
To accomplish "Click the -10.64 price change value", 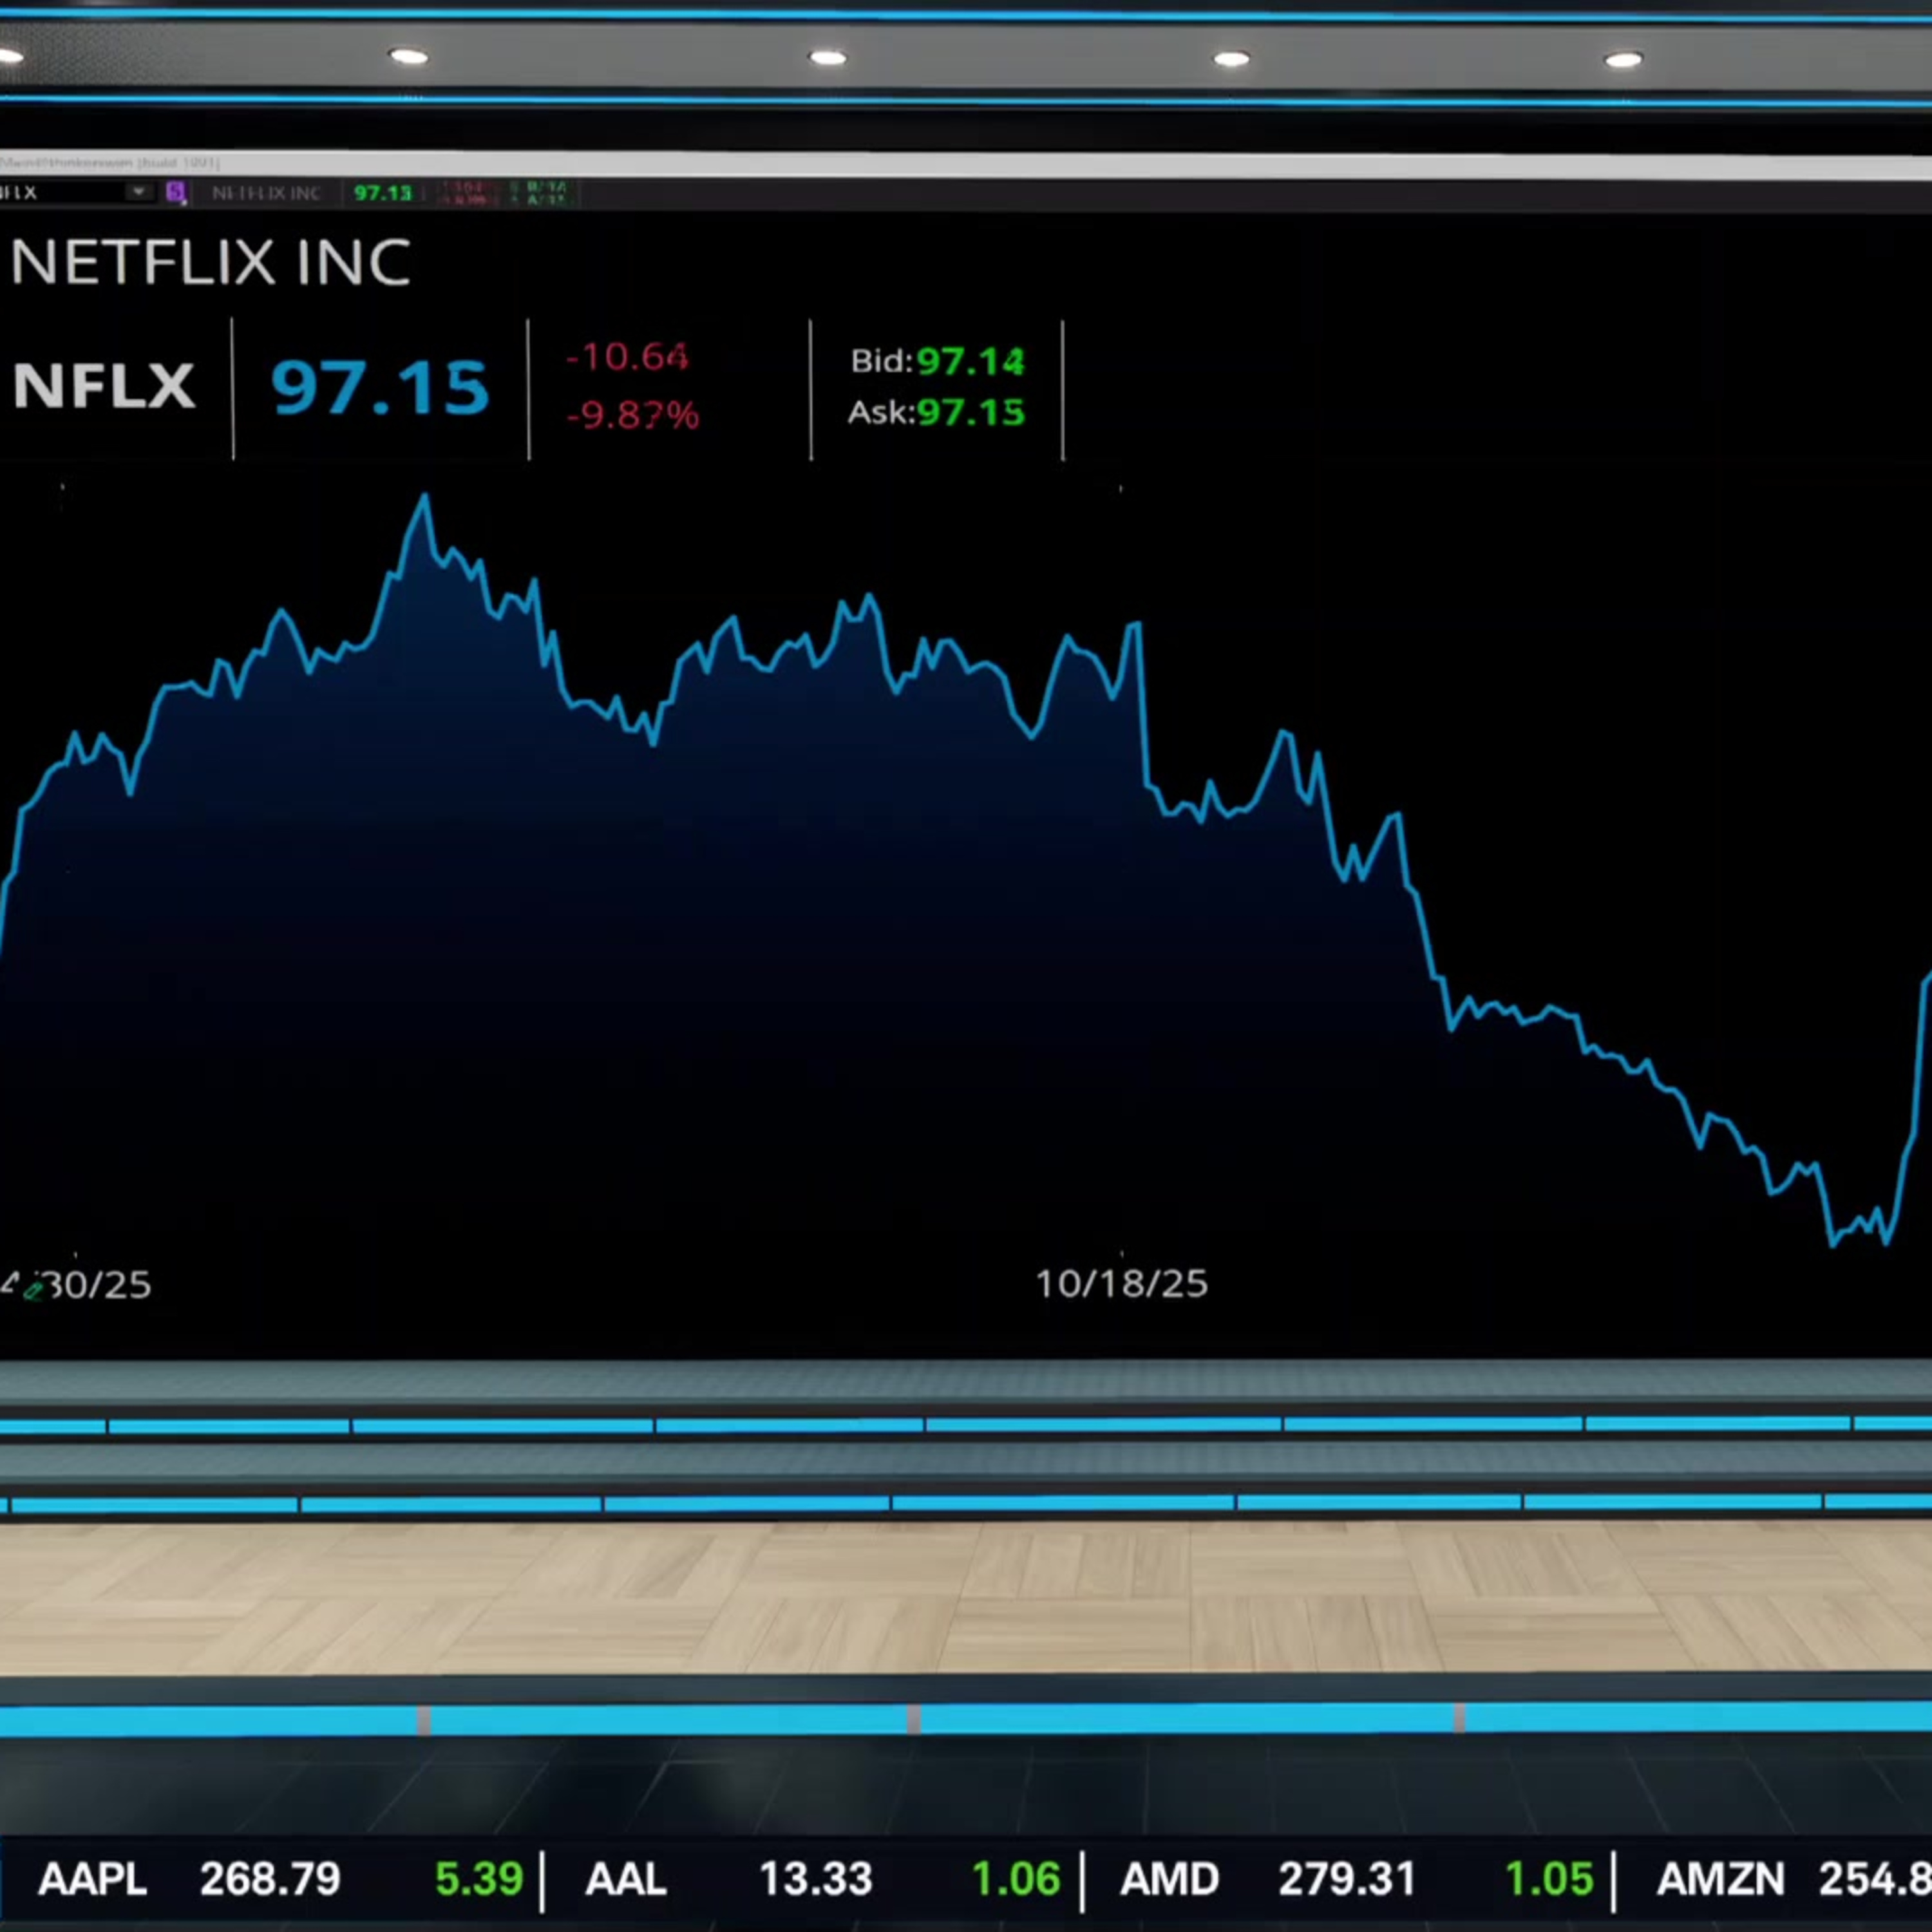I will click(627, 357).
